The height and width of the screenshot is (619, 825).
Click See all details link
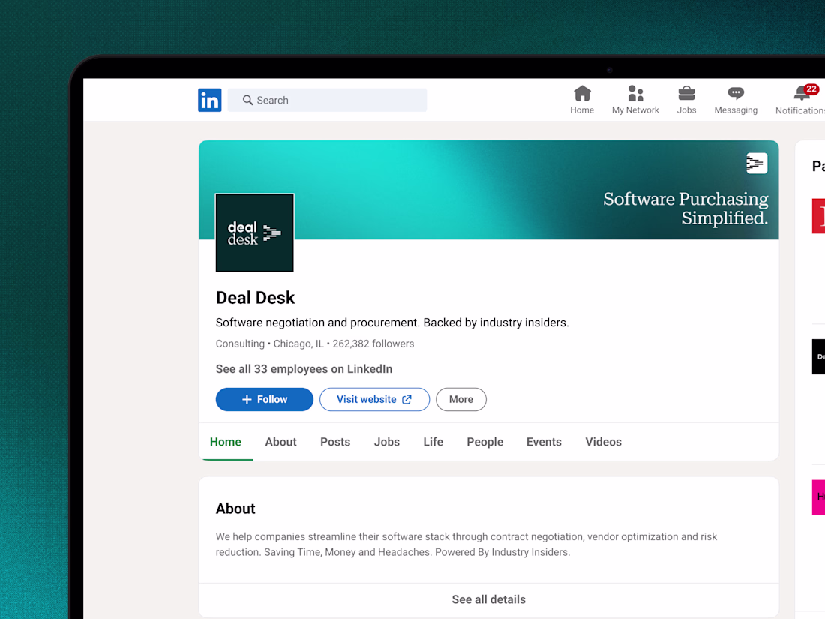[x=489, y=599]
